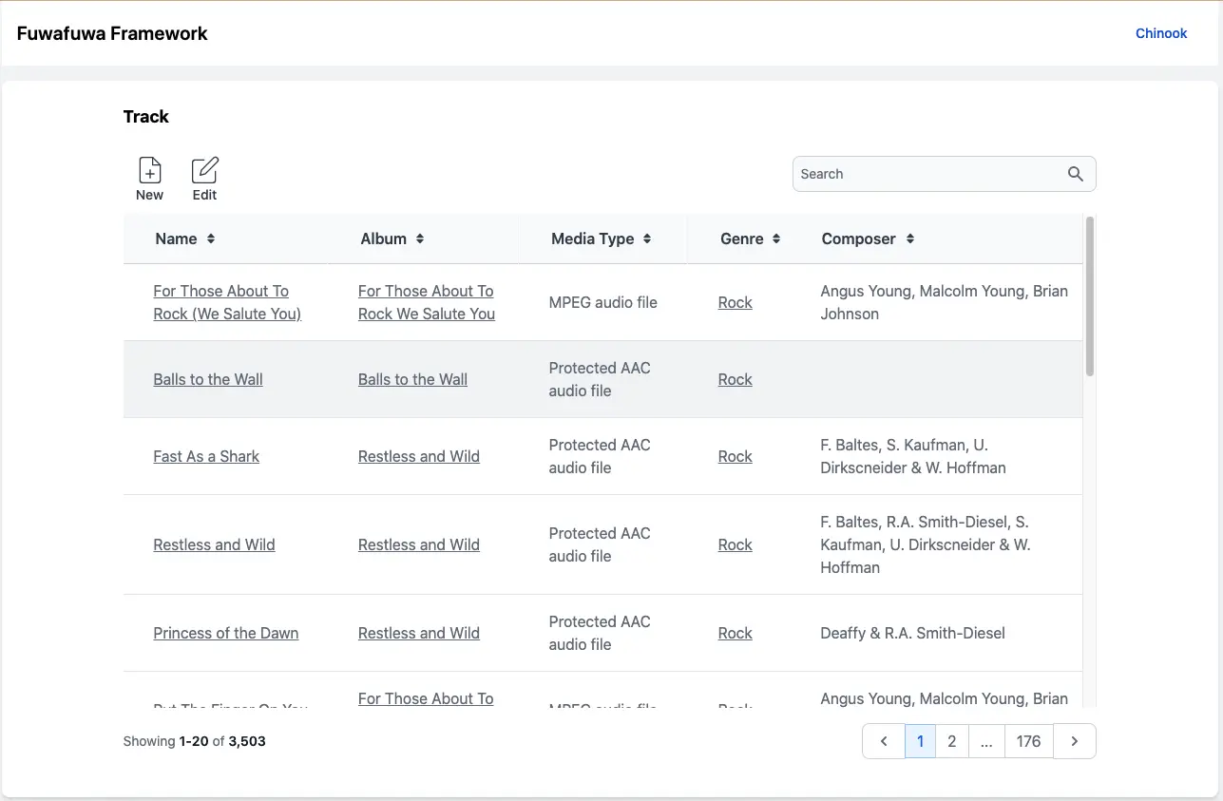This screenshot has height=801, width=1223.
Task: Go to next page chevron
Action: (1074, 741)
